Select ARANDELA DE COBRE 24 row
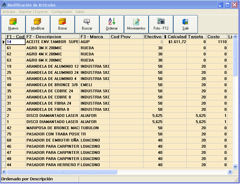The width and height of the screenshot is (240, 184). coord(117,91)
